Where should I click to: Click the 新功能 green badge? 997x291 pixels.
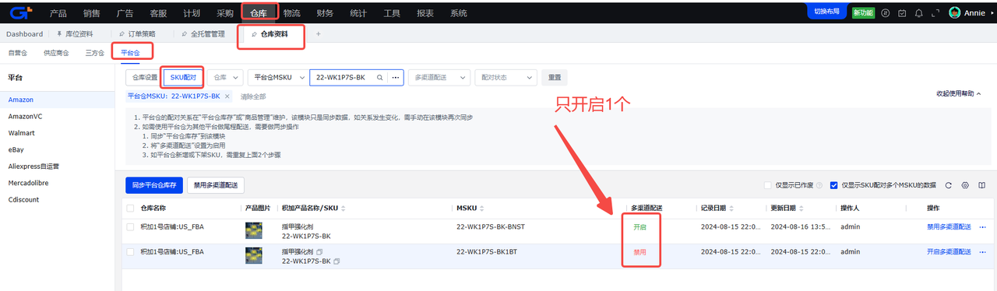click(863, 13)
